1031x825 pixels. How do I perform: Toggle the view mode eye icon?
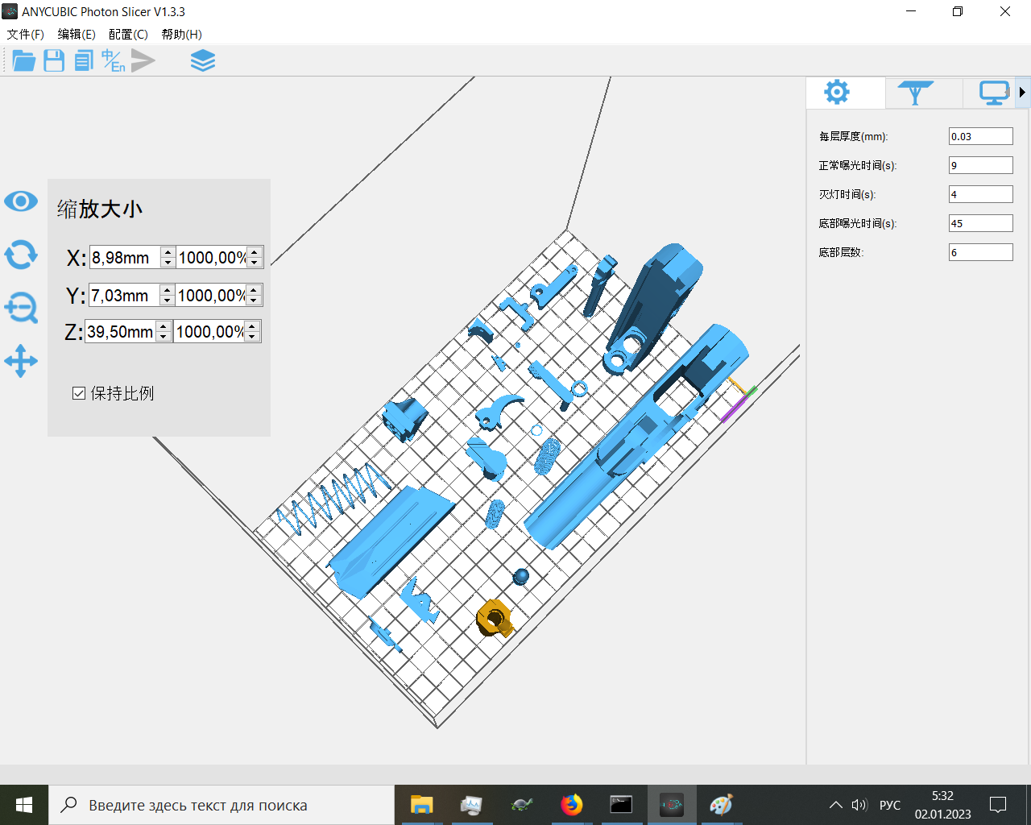(x=21, y=201)
